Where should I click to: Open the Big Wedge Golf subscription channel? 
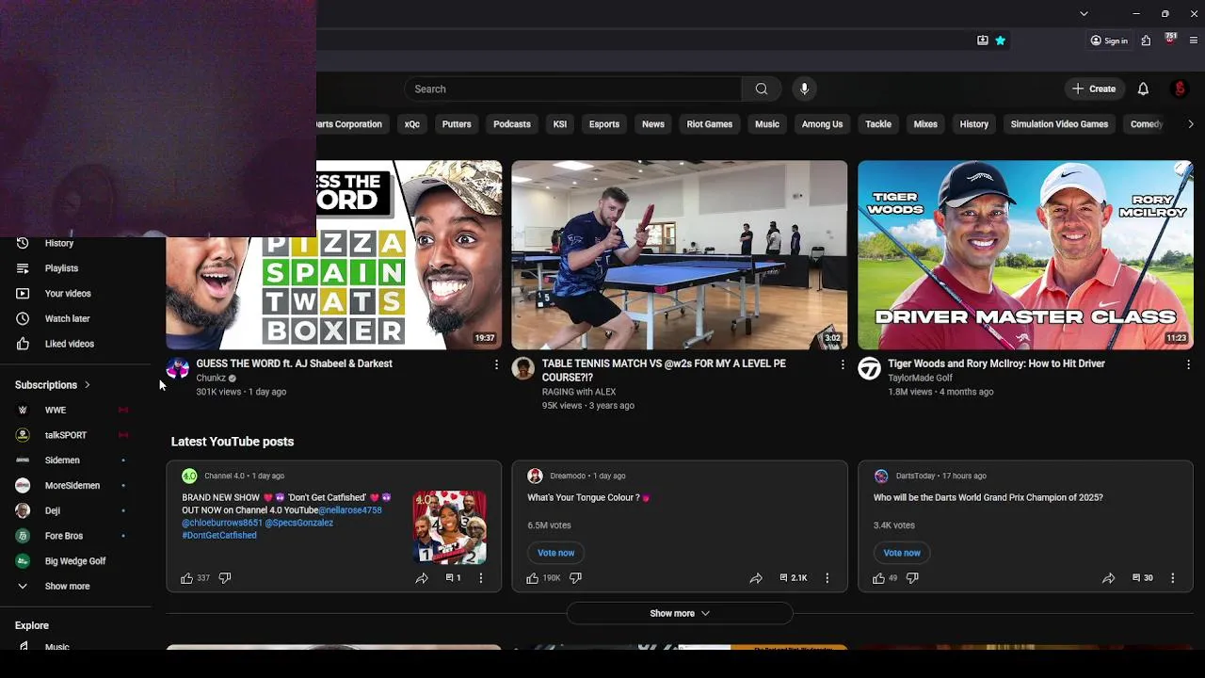[75, 560]
